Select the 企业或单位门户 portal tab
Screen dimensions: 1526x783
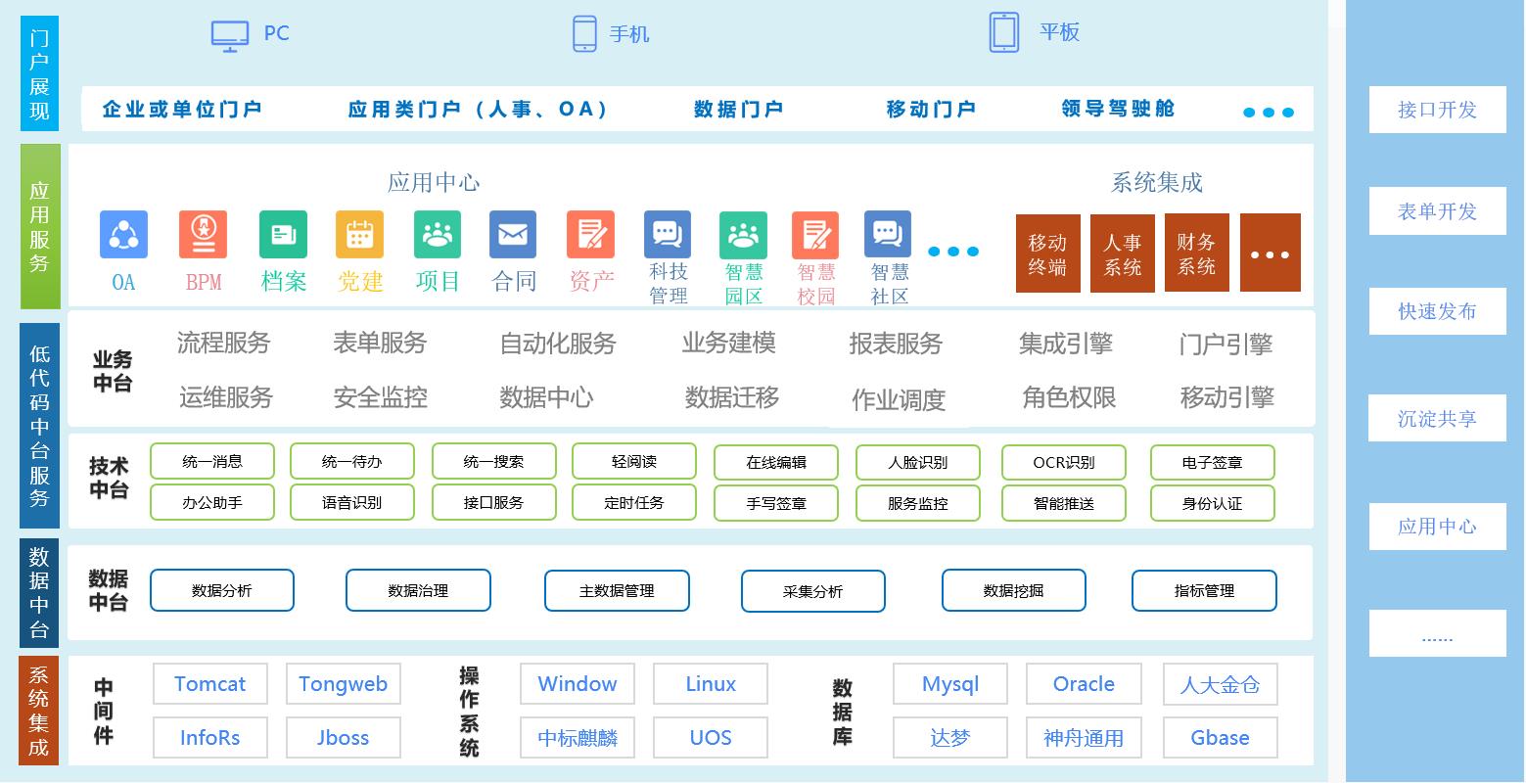pos(182,109)
